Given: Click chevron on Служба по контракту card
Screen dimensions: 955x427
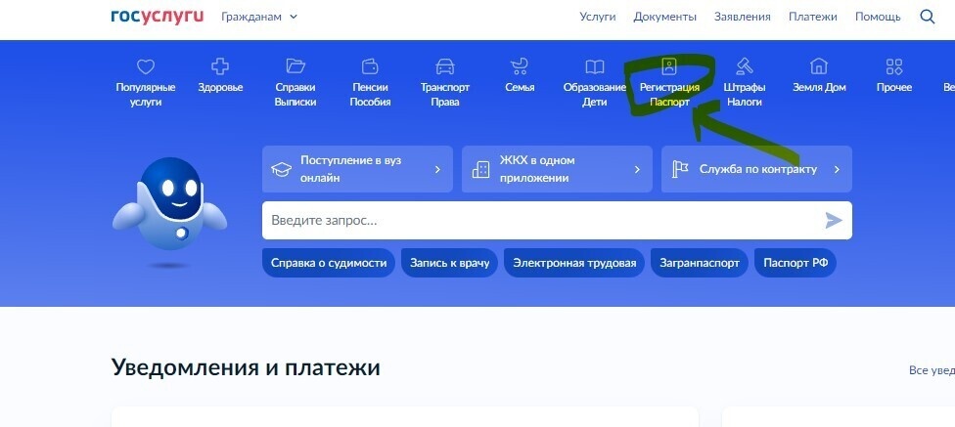Looking at the screenshot, I should [837, 170].
